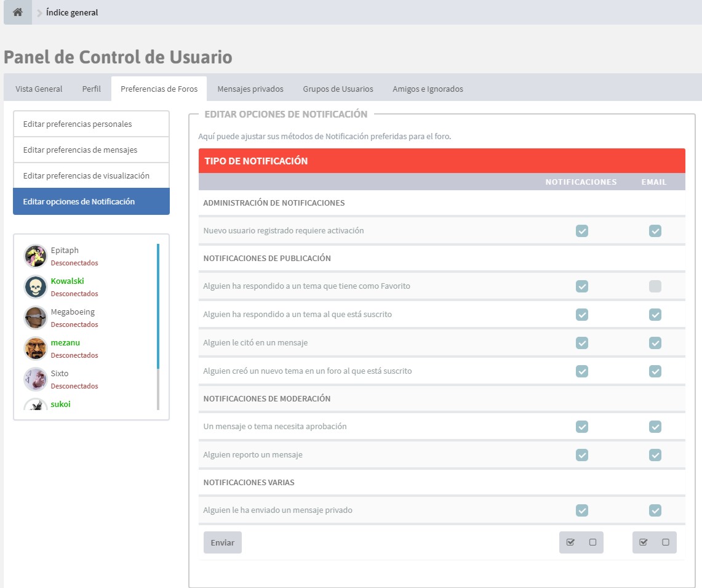Screen dimensions: 702x588
Task: Uncheck notification for 'Alguien le citó en un mensaje'
Action: (x=582, y=343)
